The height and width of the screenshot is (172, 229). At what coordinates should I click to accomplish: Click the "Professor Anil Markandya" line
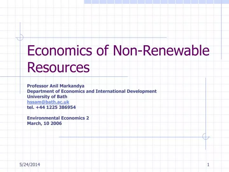[x=56, y=86]
